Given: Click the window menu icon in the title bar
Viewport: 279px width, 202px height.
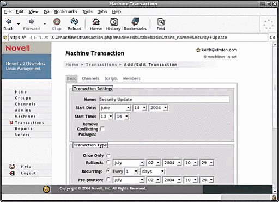Looking at the screenshot, I should pos(4,3).
